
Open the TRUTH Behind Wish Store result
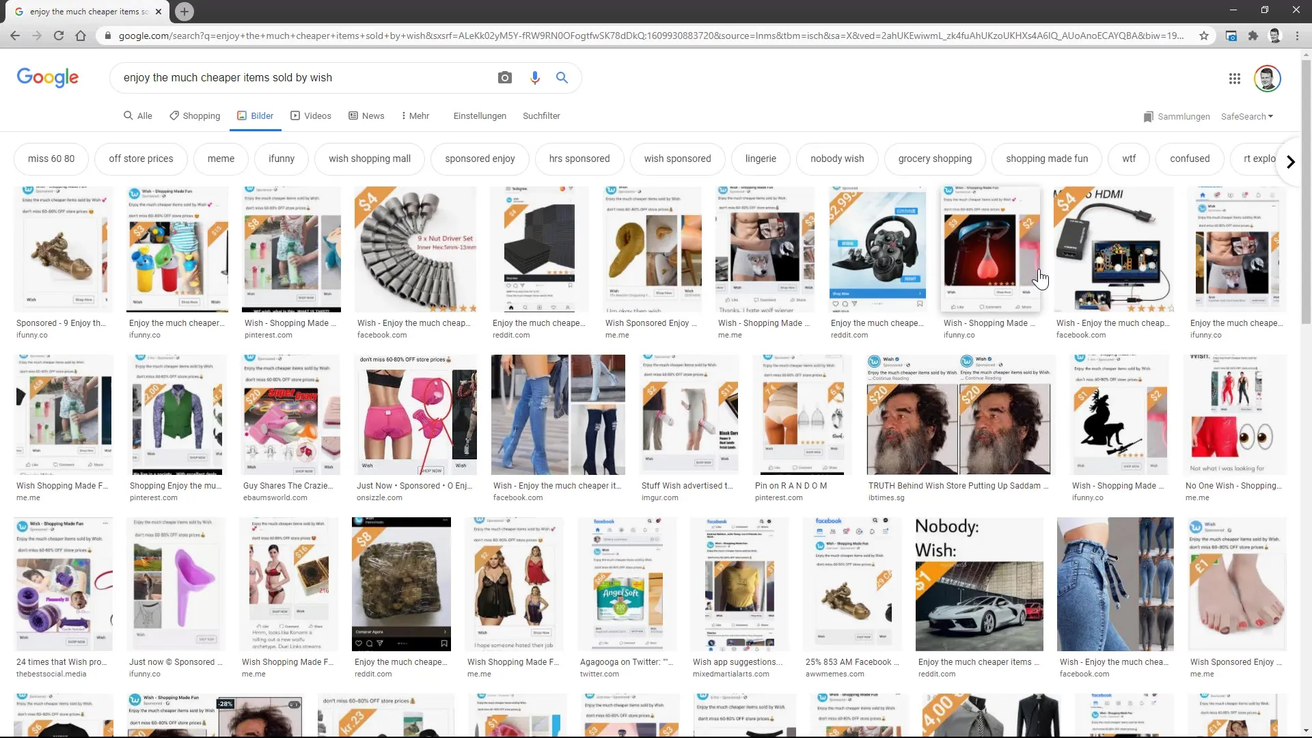958,486
